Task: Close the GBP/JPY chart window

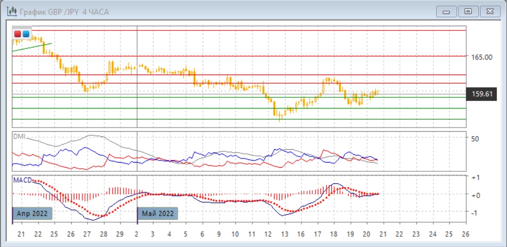Action: pyautogui.click(x=490, y=12)
